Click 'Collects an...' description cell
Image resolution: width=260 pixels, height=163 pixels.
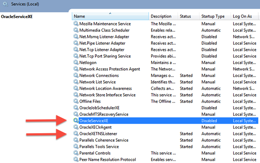tap(162, 88)
